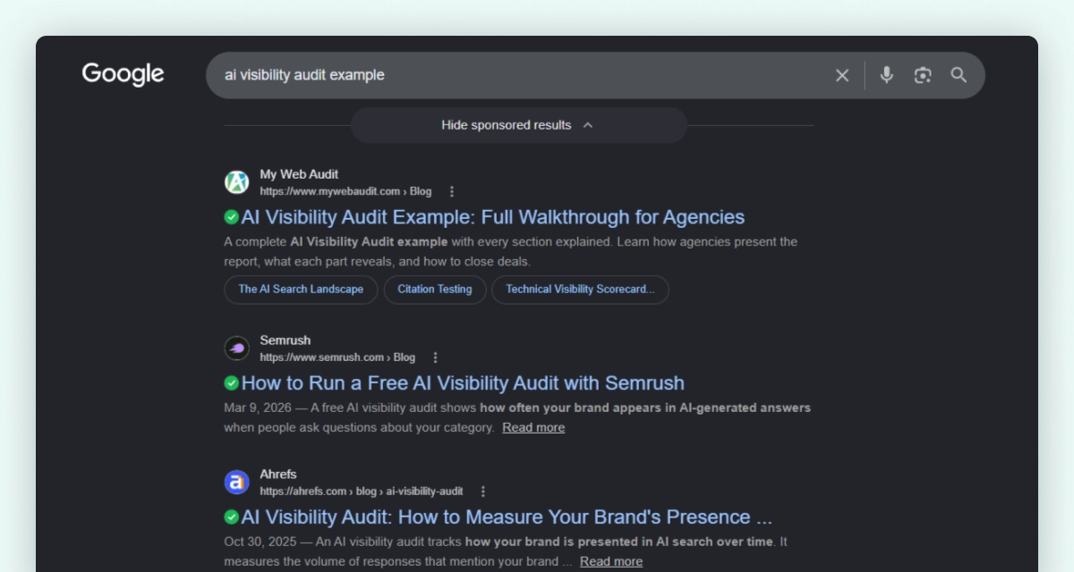Open more options for Semrush result
Screen dimensions: 1074x572
click(436, 357)
